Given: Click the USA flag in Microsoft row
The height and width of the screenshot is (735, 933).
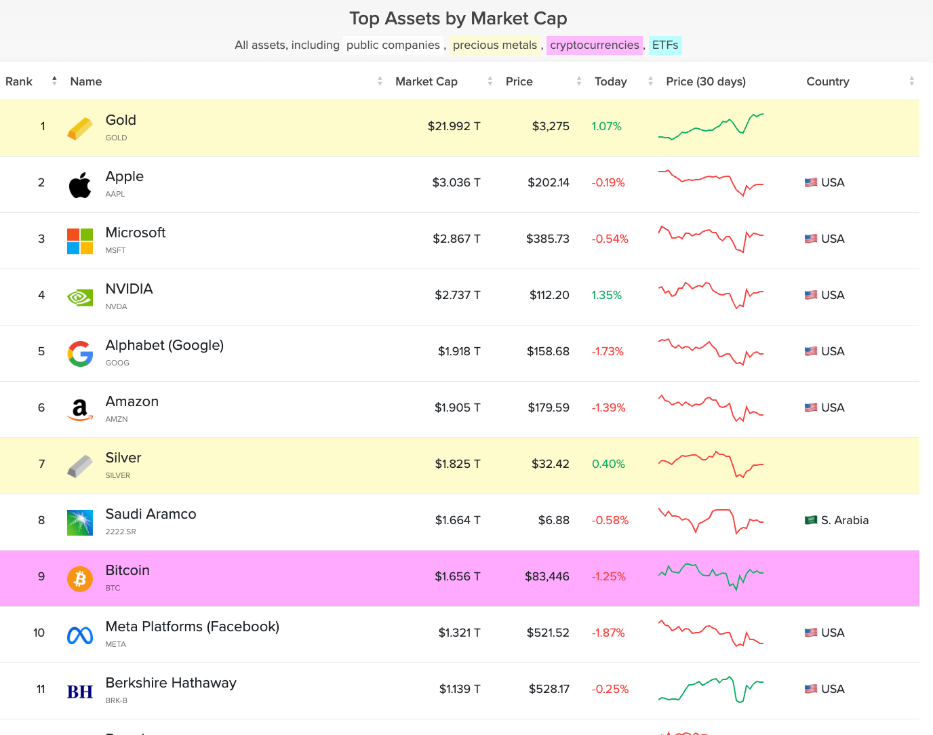Looking at the screenshot, I should [x=810, y=239].
